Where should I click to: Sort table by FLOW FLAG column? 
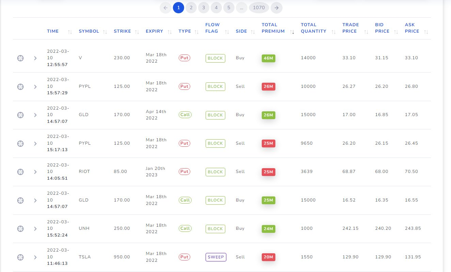tap(227, 32)
